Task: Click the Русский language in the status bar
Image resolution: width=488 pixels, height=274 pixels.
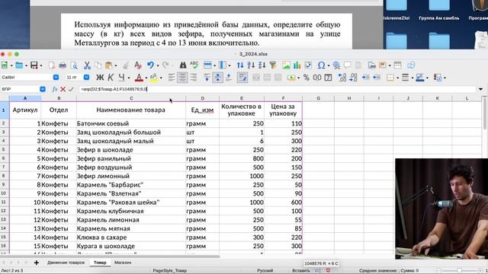Action: click(265, 271)
